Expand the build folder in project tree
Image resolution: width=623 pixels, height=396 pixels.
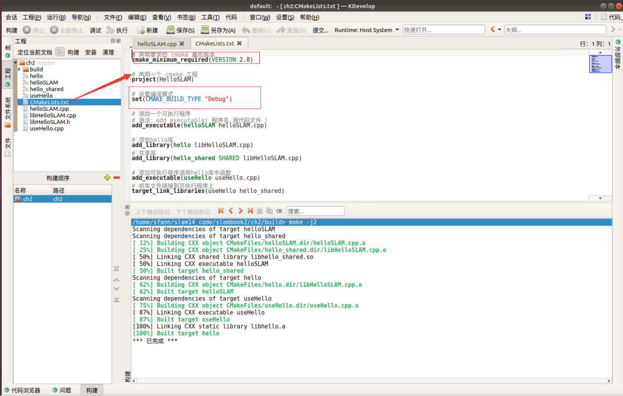tap(19, 69)
